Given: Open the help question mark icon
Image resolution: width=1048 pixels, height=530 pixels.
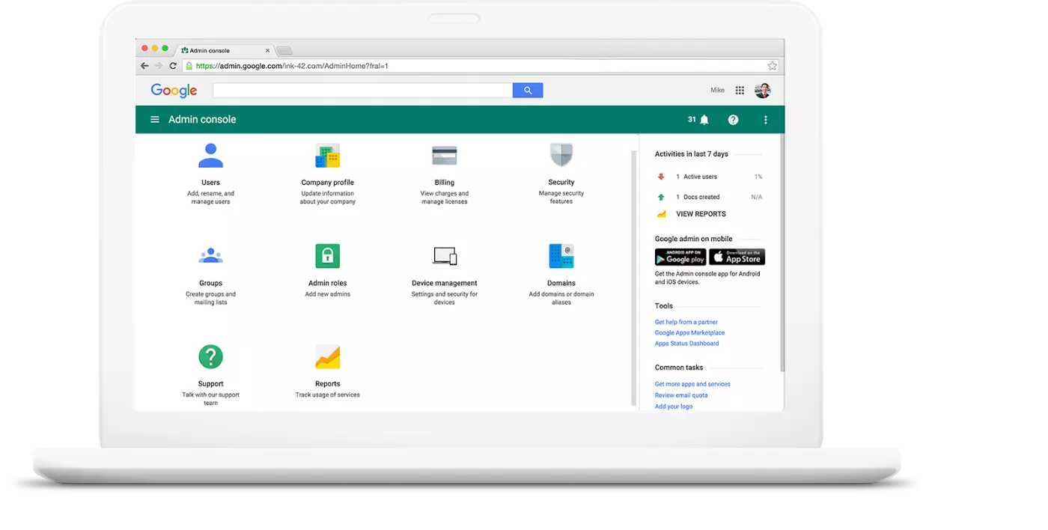Looking at the screenshot, I should (733, 119).
